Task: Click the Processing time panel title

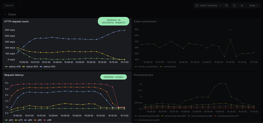Action: point(143,75)
